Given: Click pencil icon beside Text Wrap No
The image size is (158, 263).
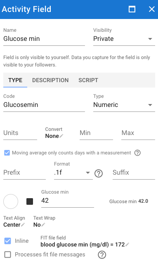Looking at the screenshot, I should (43, 225).
